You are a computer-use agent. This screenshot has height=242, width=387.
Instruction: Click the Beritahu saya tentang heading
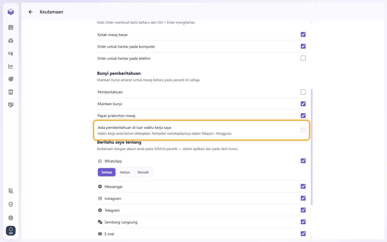pos(119,142)
